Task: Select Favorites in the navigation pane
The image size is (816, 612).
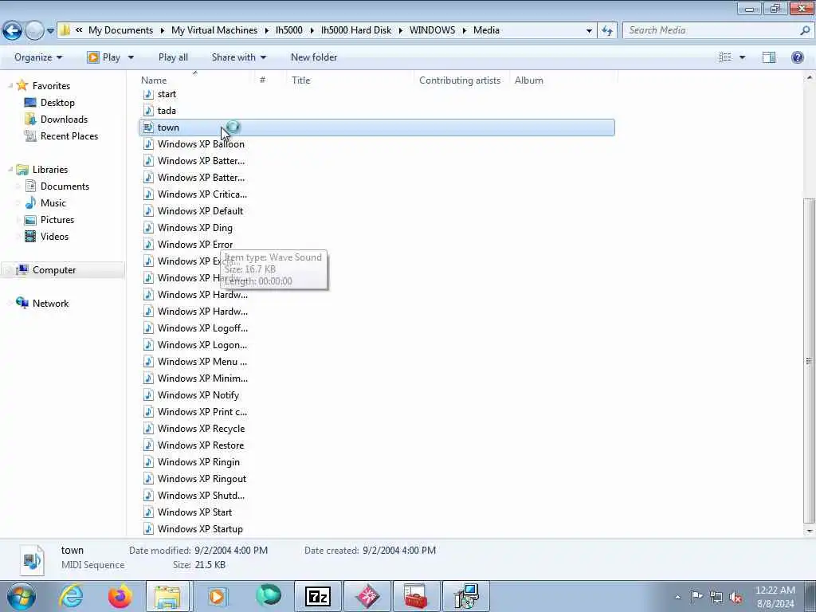Action: [x=51, y=85]
